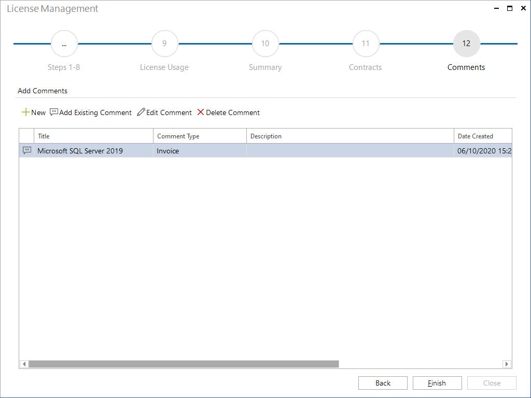Click comment icon in Microsoft SQL Server row
The image size is (531, 398).
pyautogui.click(x=27, y=151)
